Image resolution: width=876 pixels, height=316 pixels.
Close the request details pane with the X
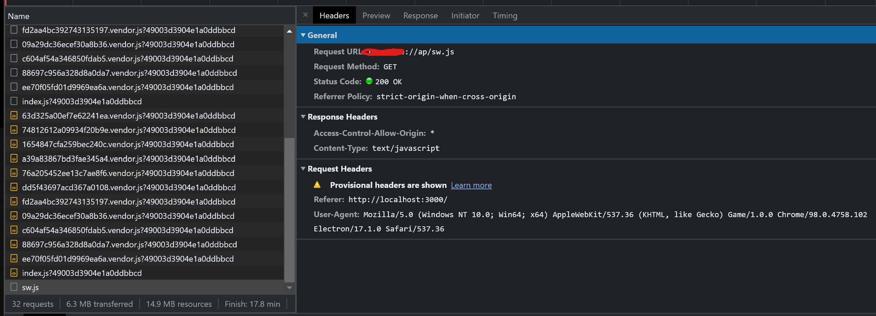coord(305,15)
